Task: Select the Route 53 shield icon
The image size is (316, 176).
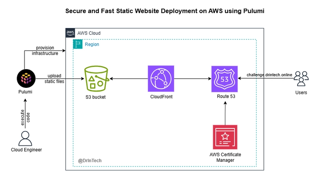Action: coord(224,79)
